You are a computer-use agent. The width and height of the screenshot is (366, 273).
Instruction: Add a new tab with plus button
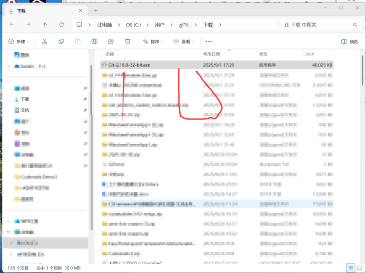[96, 11]
